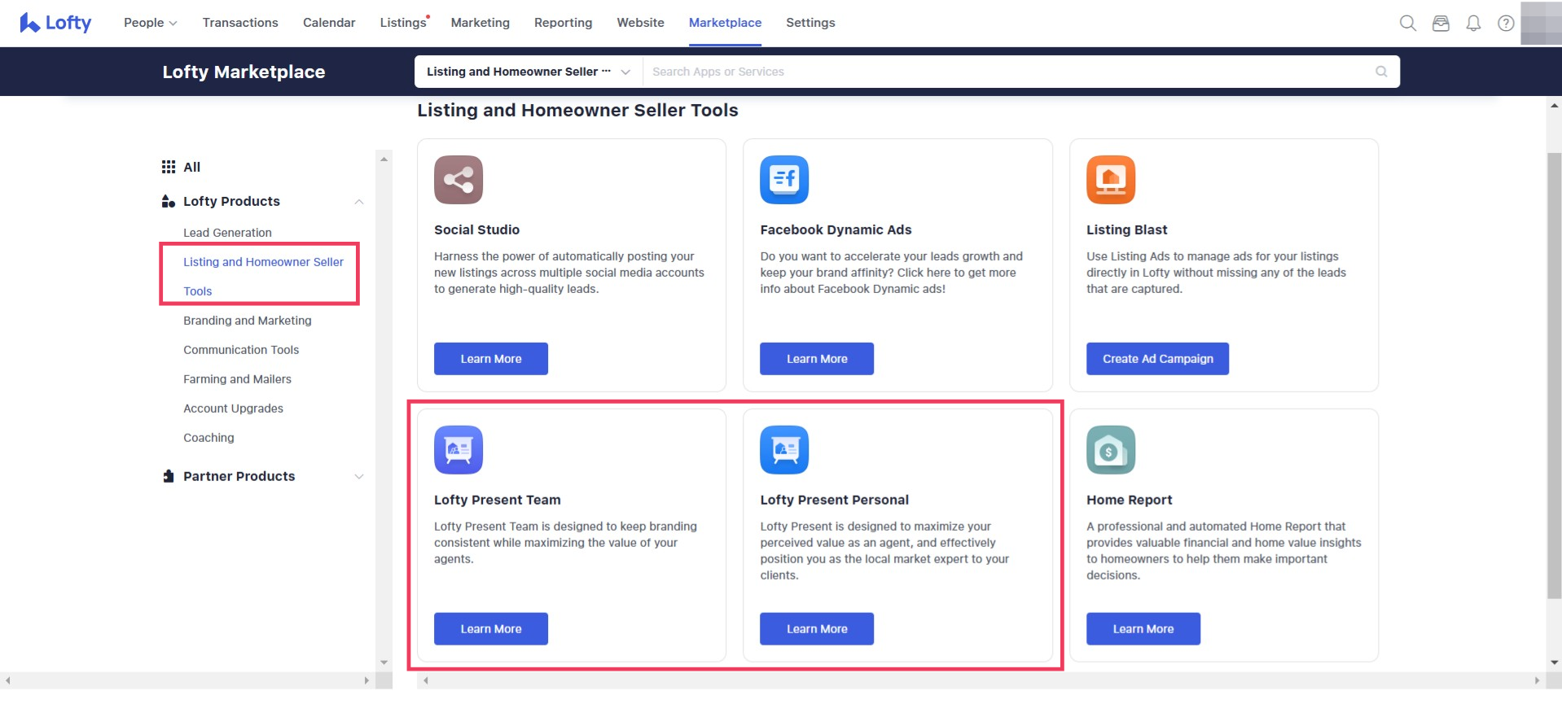Image resolution: width=1562 pixels, height=704 pixels.
Task: Click the Social Studio share icon
Action: (458, 180)
